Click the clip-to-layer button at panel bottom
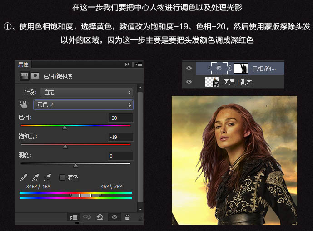Viewport: 313px width, 231px height. click(x=74, y=217)
